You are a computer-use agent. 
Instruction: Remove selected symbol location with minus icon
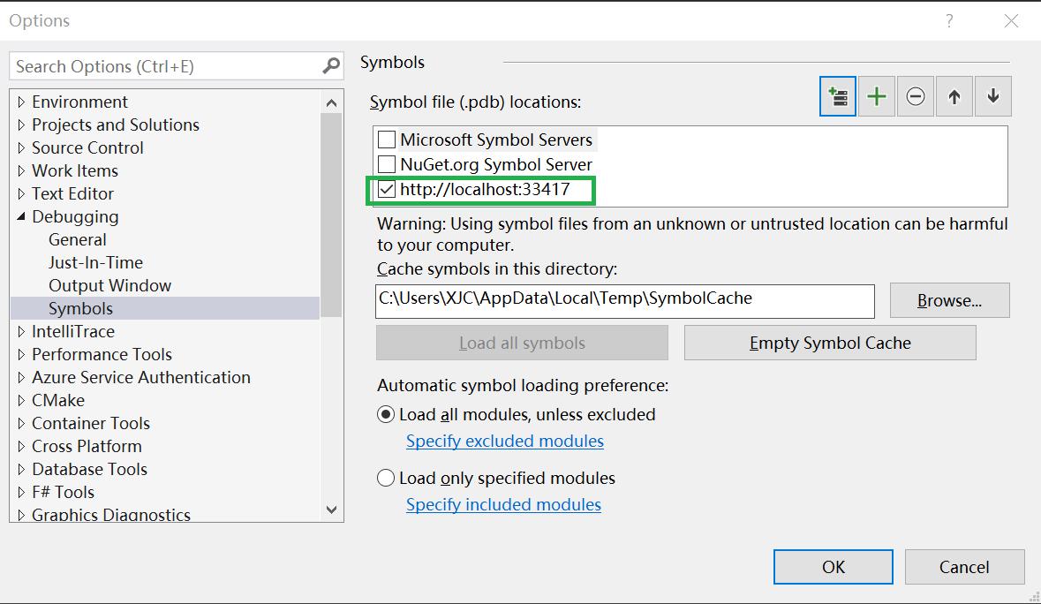click(916, 96)
